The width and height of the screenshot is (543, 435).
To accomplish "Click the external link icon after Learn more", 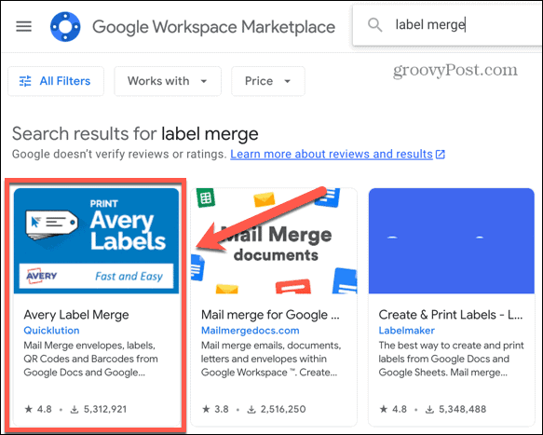I will [441, 154].
